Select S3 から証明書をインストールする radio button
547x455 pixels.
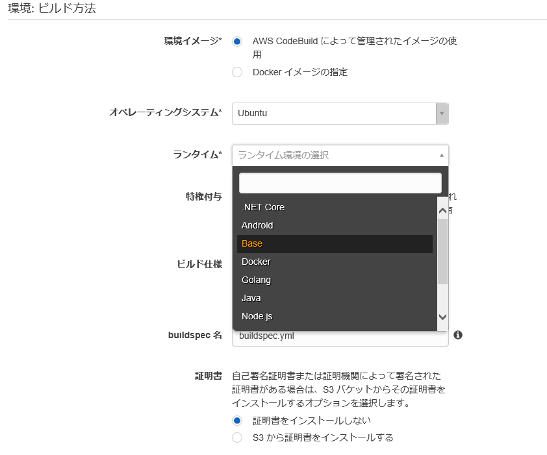(x=237, y=437)
